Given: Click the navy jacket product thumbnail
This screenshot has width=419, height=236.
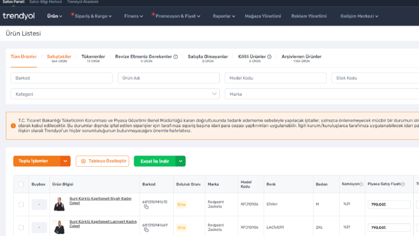Looking at the screenshot, I should [x=59, y=227].
